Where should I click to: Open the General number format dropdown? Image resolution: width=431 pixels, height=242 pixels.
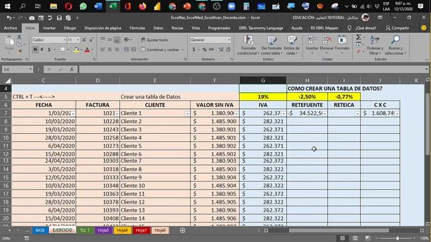click(229, 40)
